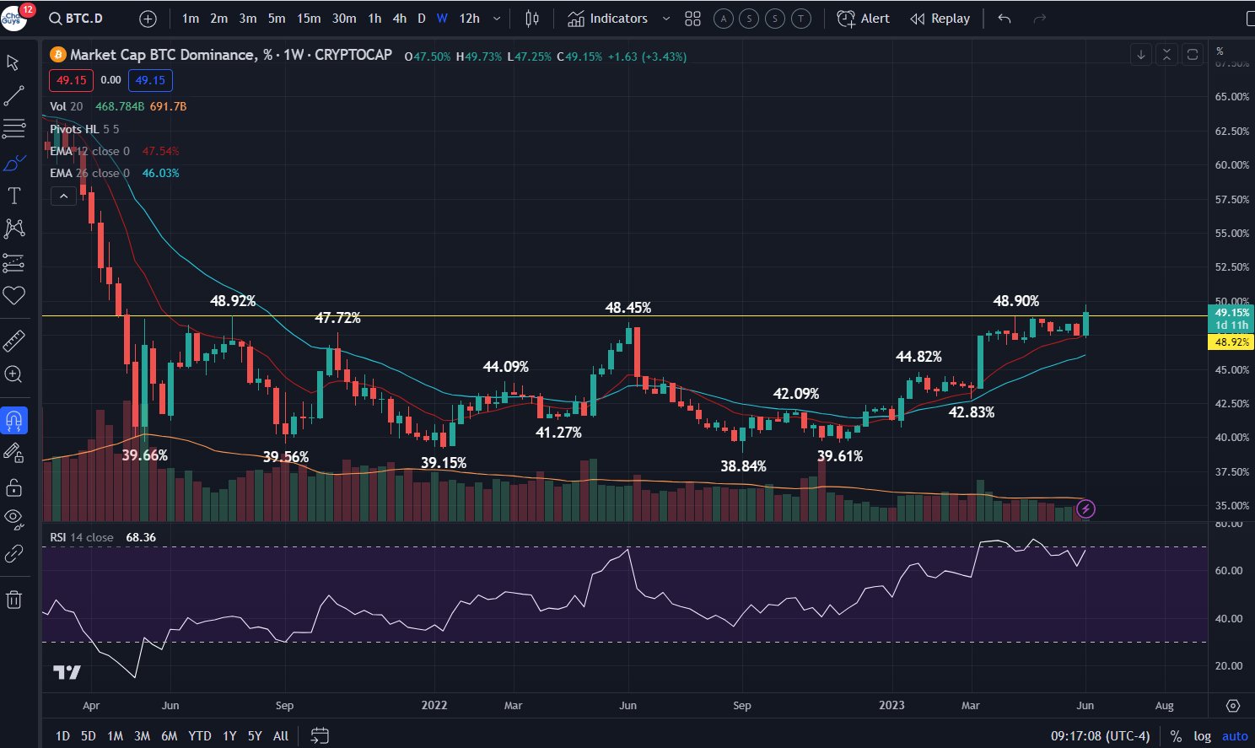Open the candlestick chart type selector
1255x748 pixels.
pos(532,19)
